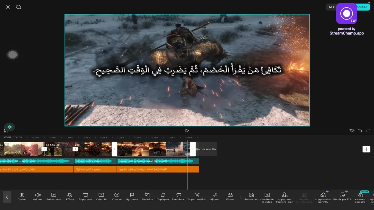Click the second white transition marker between clips
Screen dimensions: 374x210
pos(75,149)
